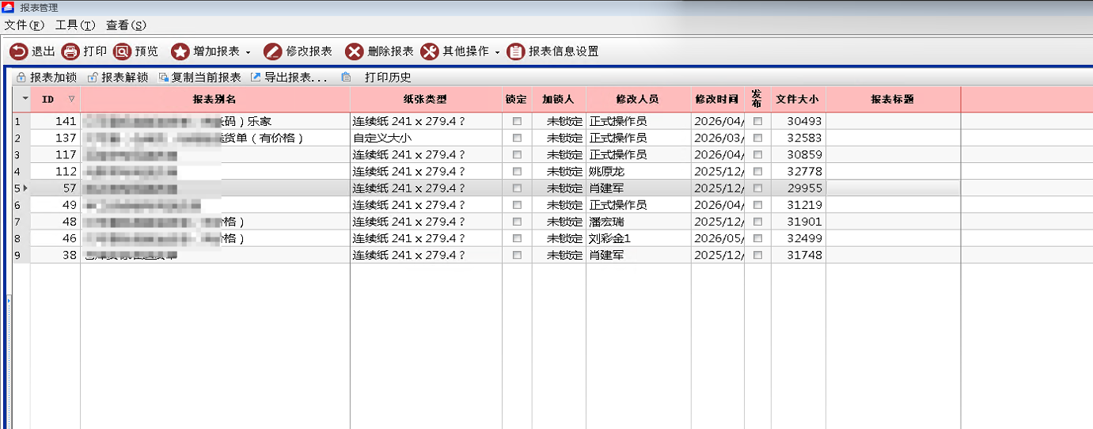The image size is (1093, 429).
Task: Click the ID column sort triangle
Action: point(71,100)
